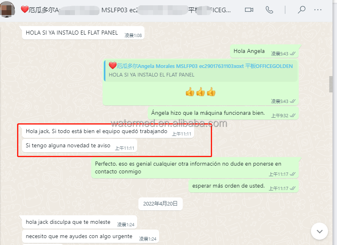Select message starting 'Perfecto. eso es genial'
Image resolution: width=337 pixels, height=245 pixels.
point(195,168)
